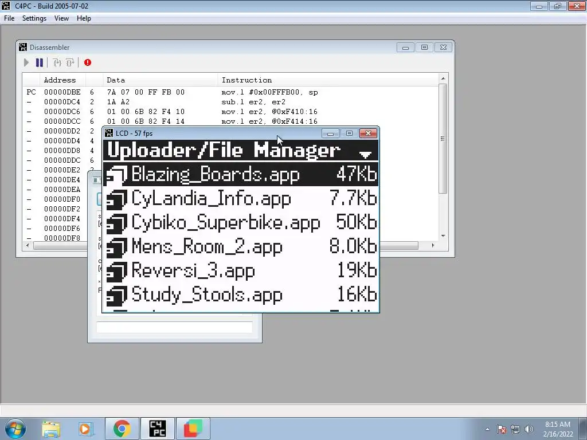Open the File menu
Viewport: 587px width, 440px height.
point(9,18)
